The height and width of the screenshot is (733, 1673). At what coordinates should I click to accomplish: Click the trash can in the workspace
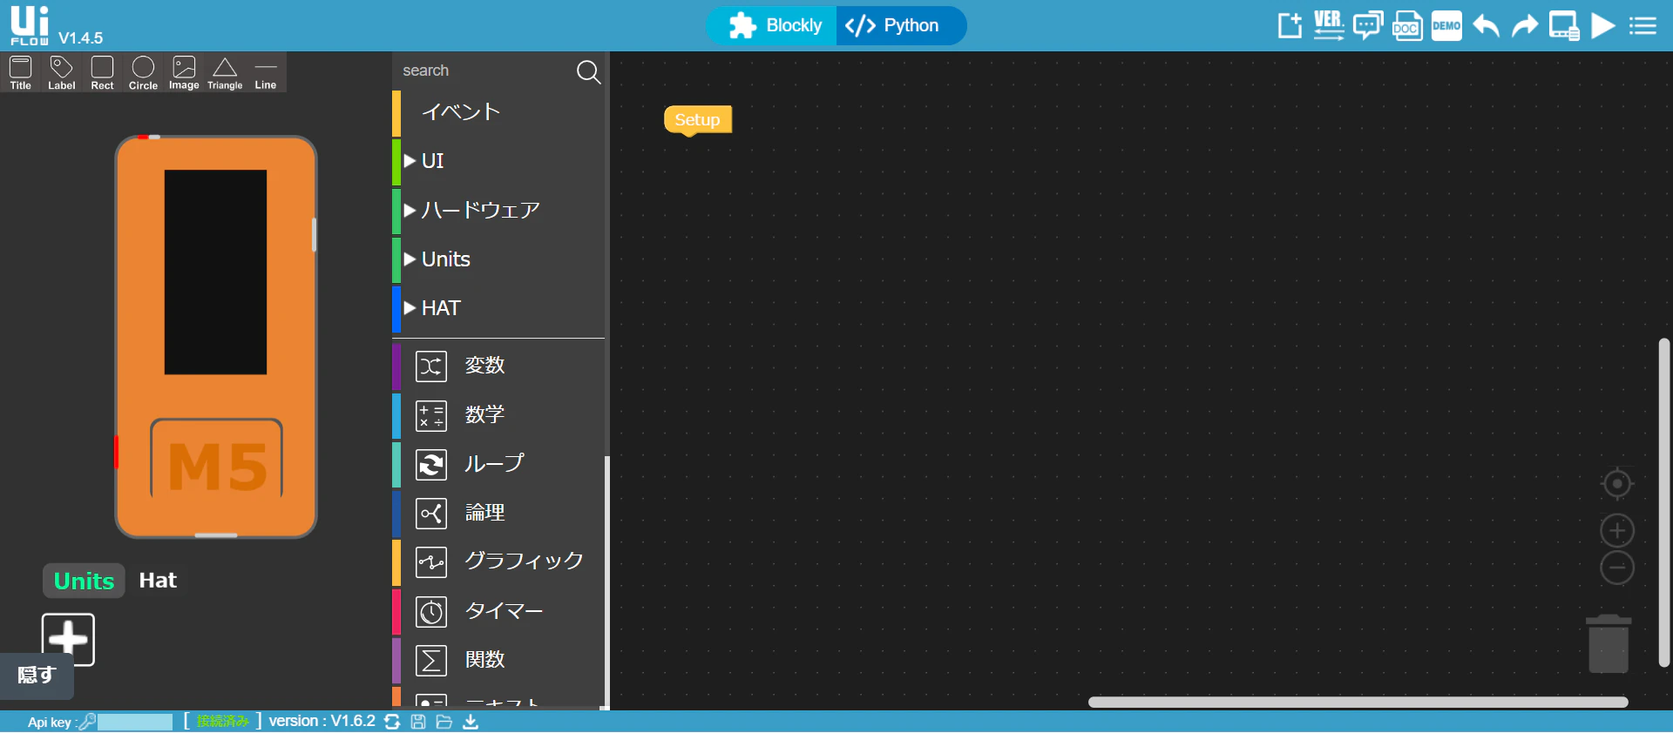pyautogui.click(x=1609, y=643)
